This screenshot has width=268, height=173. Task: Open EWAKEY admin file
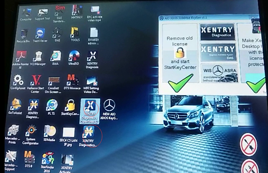coord(94,36)
